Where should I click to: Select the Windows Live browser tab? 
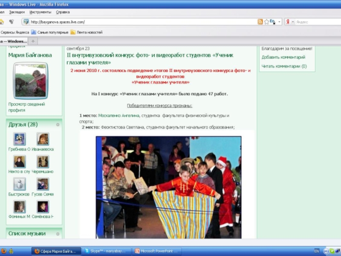[14, 41]
